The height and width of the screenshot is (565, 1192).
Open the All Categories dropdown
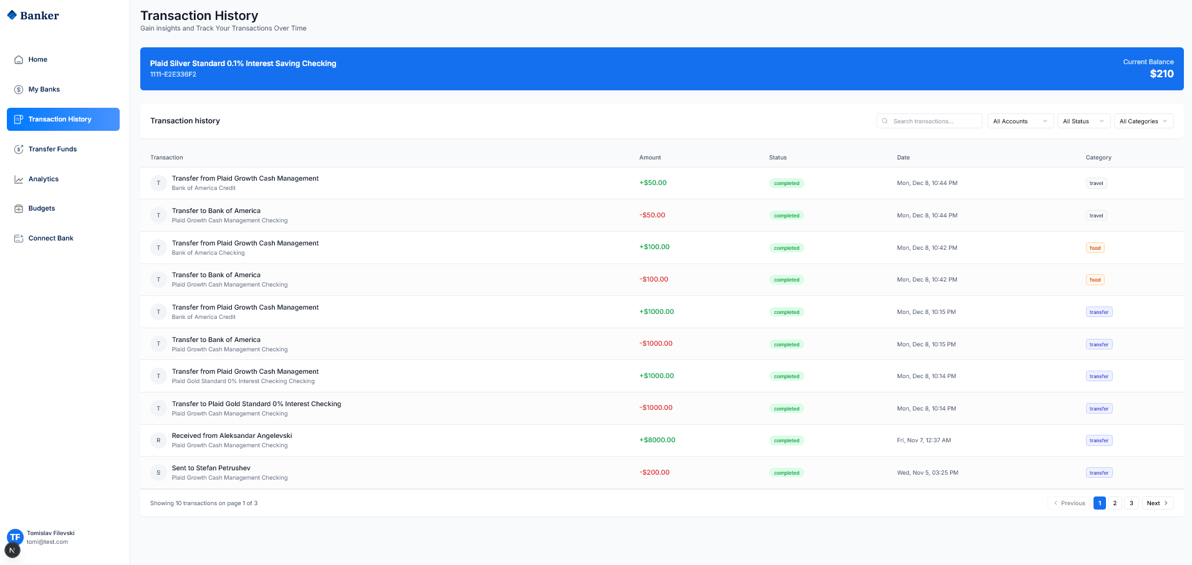(x=1143, y=121)
